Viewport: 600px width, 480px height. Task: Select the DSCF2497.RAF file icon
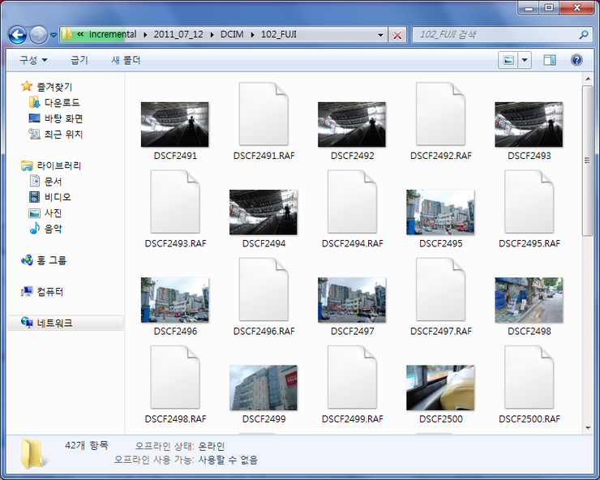[x=441, y=289]
